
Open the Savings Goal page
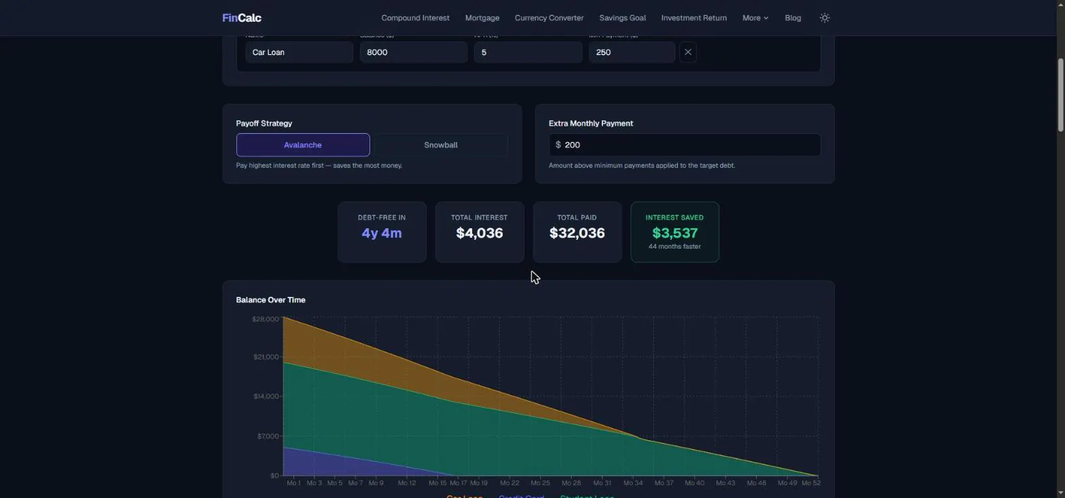tap(622, 18)
